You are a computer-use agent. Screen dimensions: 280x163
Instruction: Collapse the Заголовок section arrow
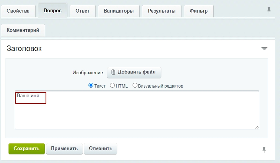[264, 49]
